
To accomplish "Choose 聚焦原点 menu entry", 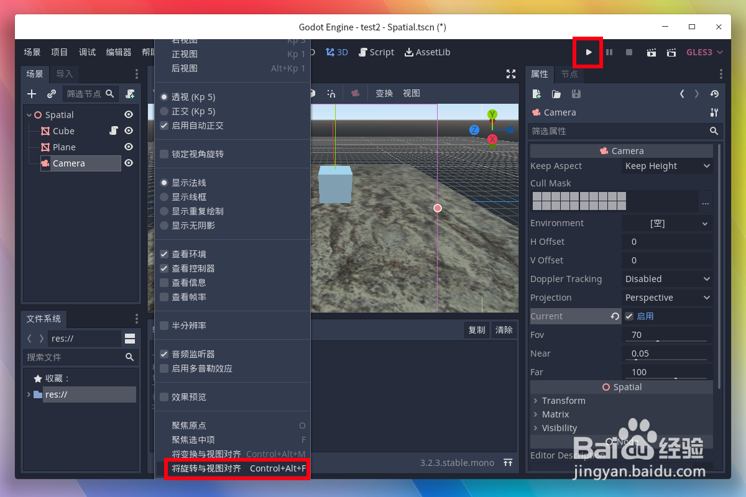I will click(x=232, y=426).
